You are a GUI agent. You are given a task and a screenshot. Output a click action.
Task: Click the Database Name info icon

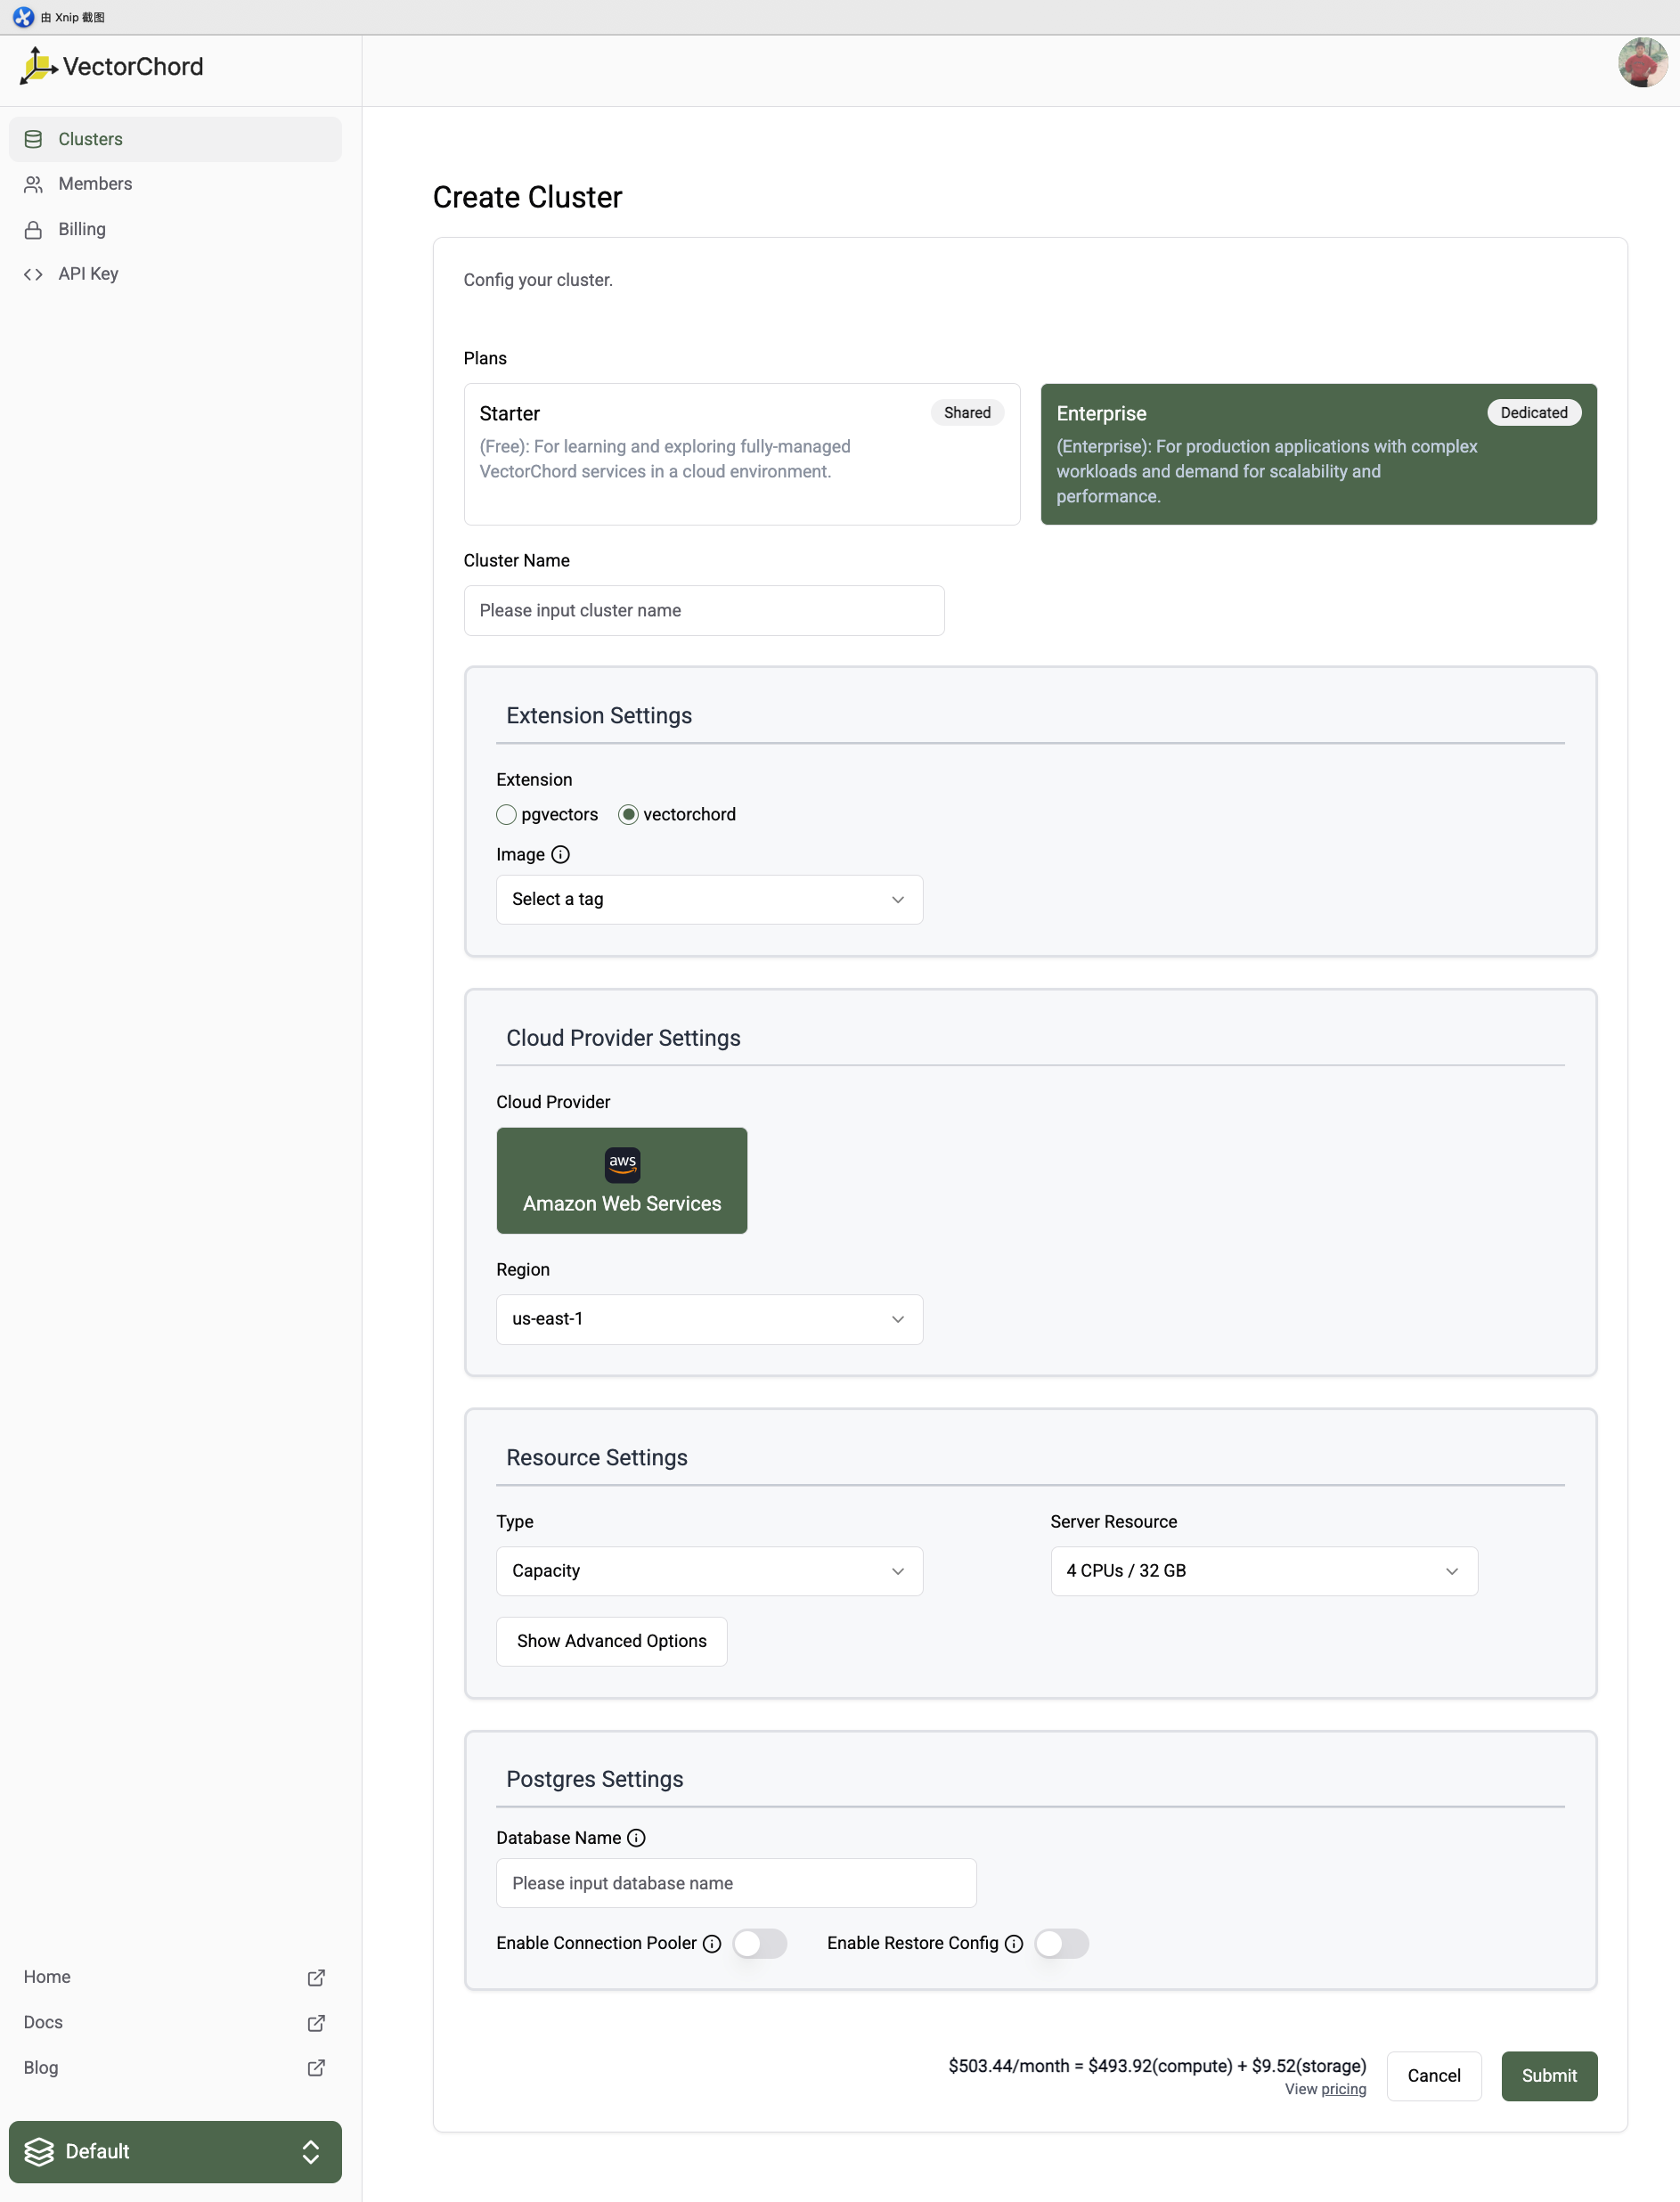tap(636, 1838)
